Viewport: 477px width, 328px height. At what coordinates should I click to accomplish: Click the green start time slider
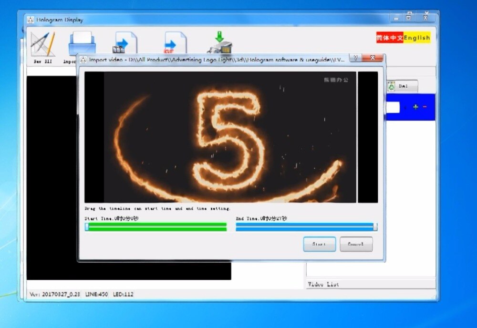(156, 227)
